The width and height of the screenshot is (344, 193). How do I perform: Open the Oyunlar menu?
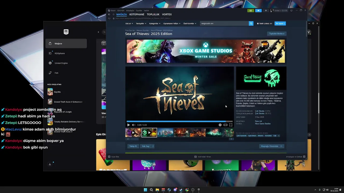click(139, 10)
